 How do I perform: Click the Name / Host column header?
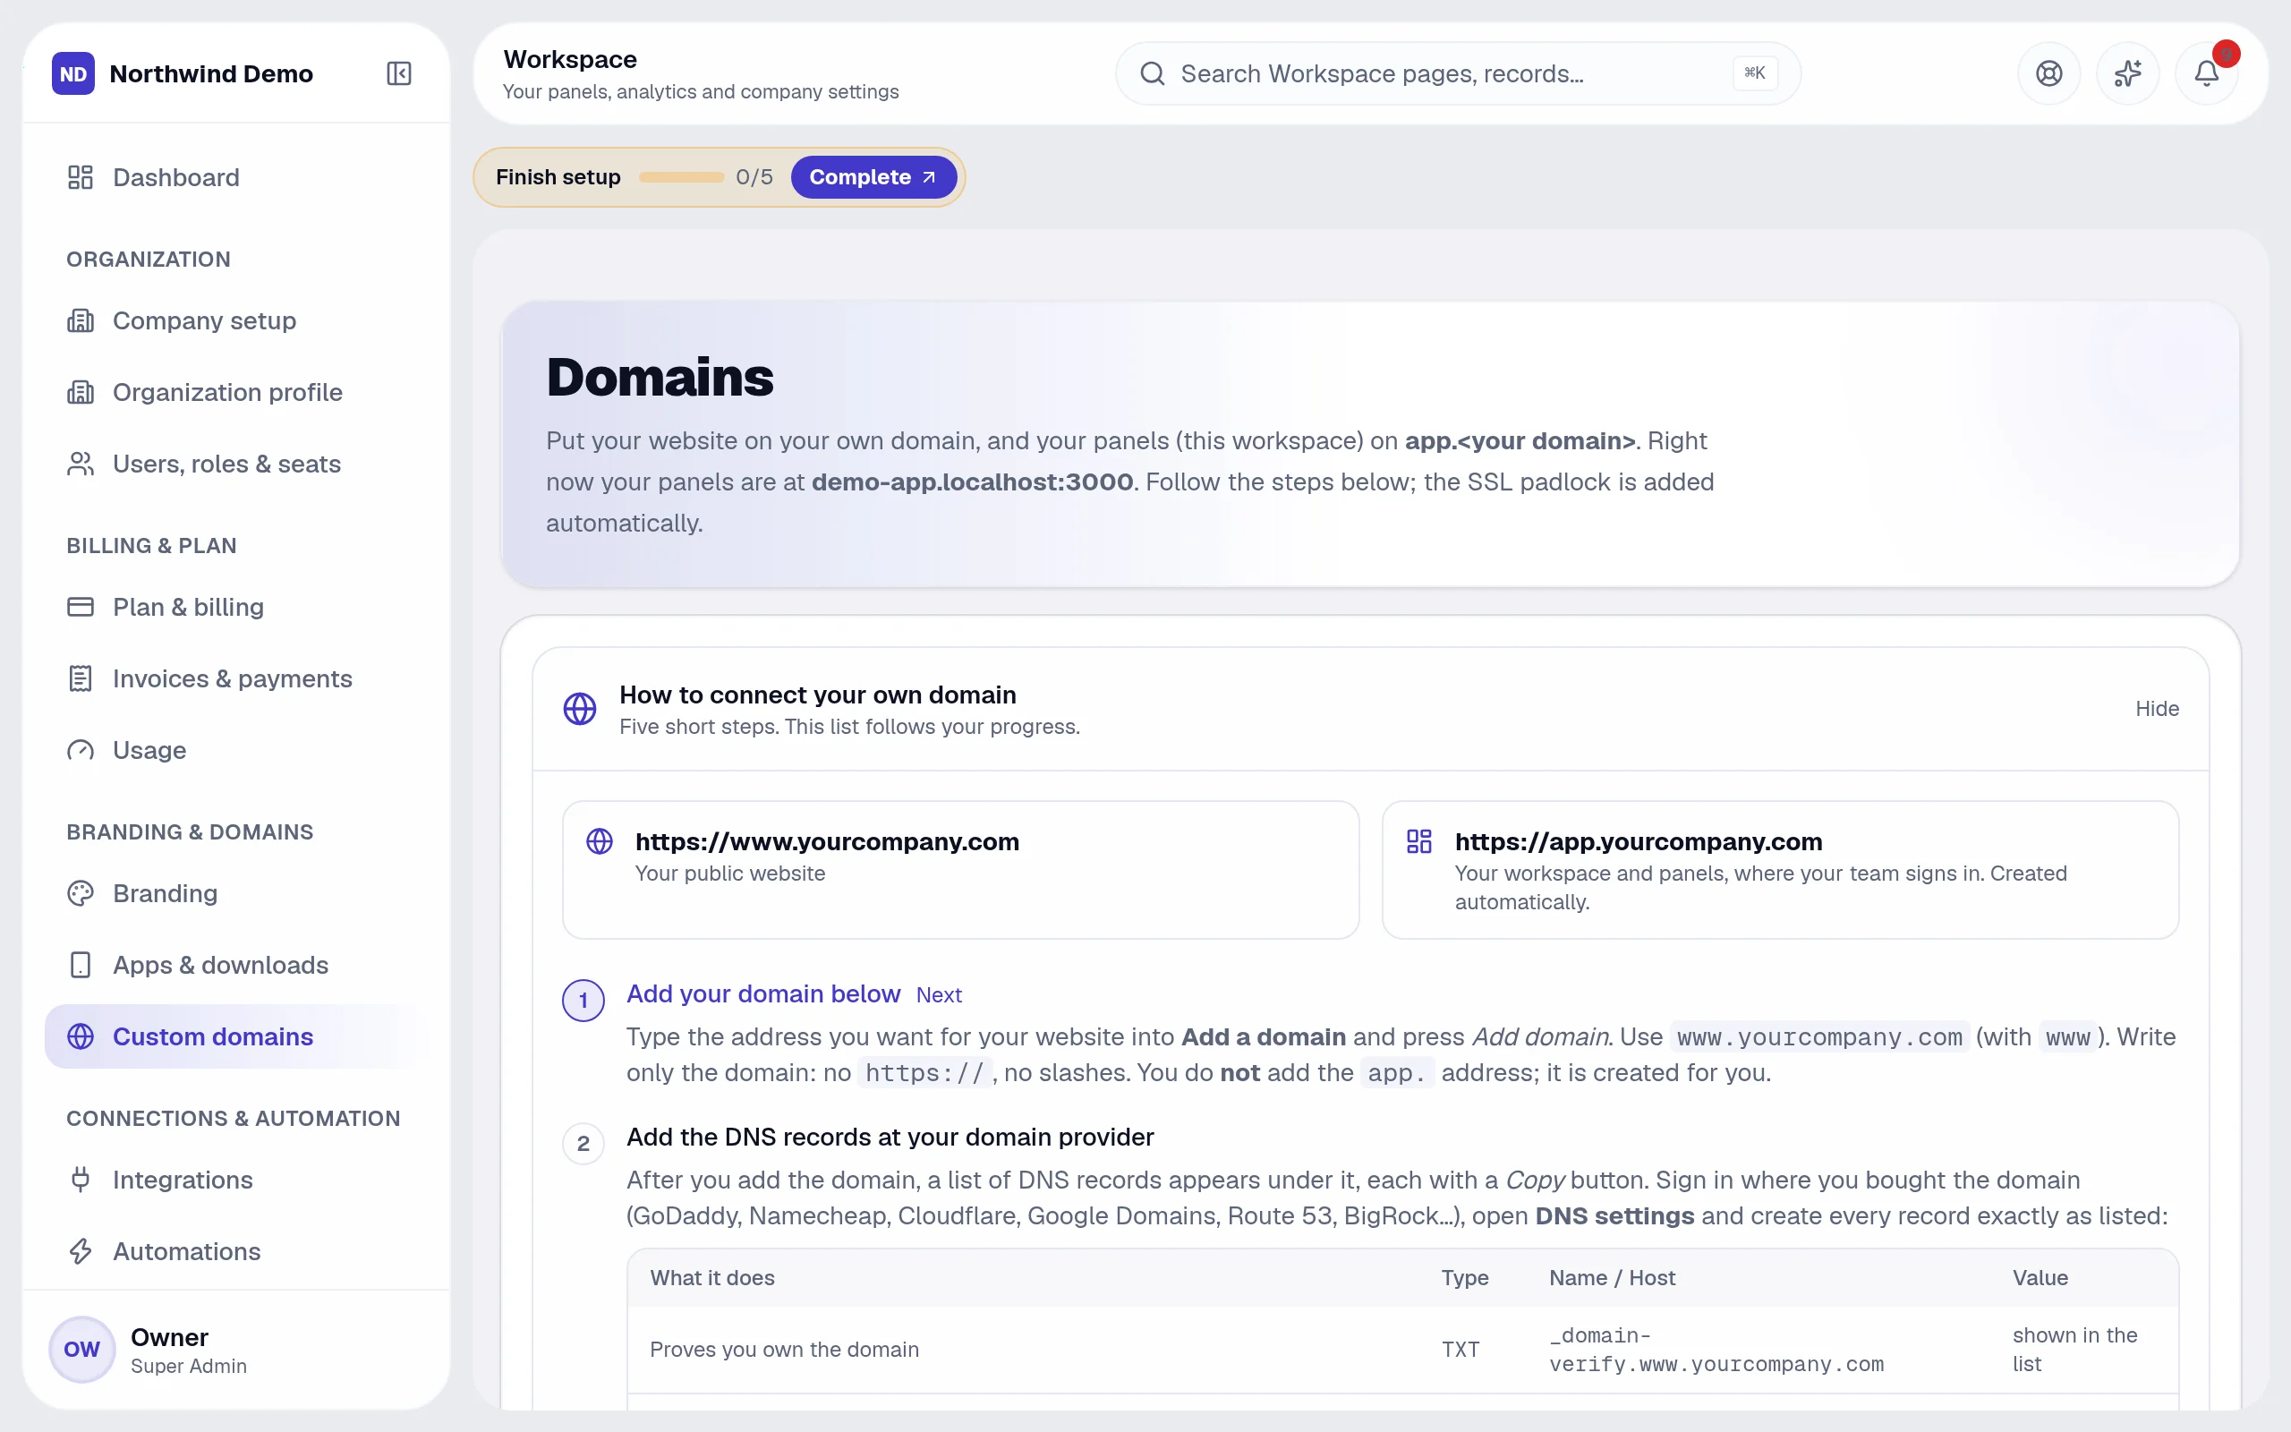(x=1613, y=1278)
